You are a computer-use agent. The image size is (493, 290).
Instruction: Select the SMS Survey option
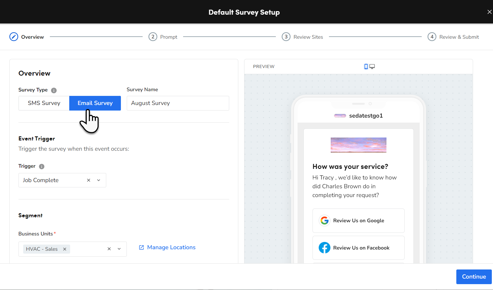[x=44, y=103]
